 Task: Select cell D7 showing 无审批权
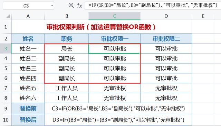pos(166,88)
